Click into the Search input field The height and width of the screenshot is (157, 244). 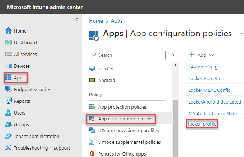pos(127,55)
